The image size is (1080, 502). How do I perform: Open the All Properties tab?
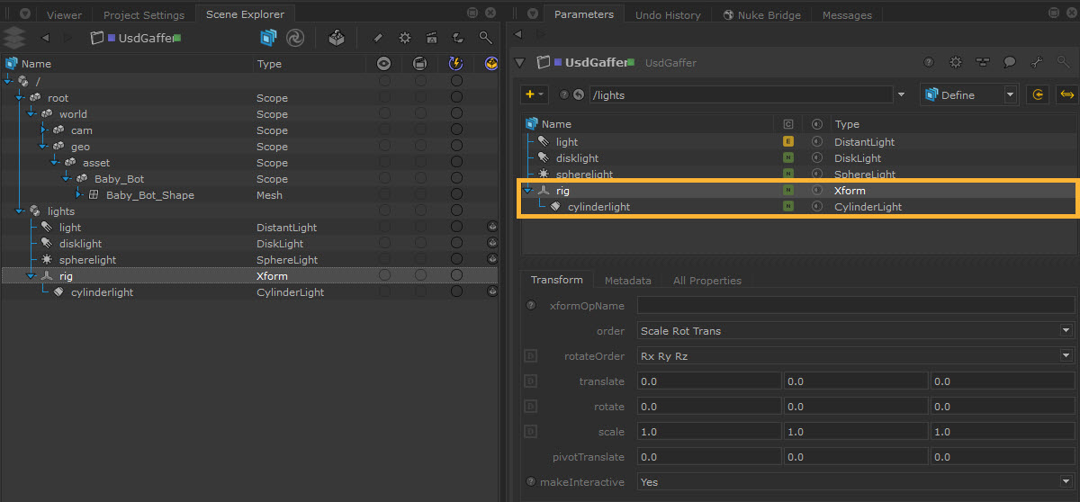pos(706,281)
